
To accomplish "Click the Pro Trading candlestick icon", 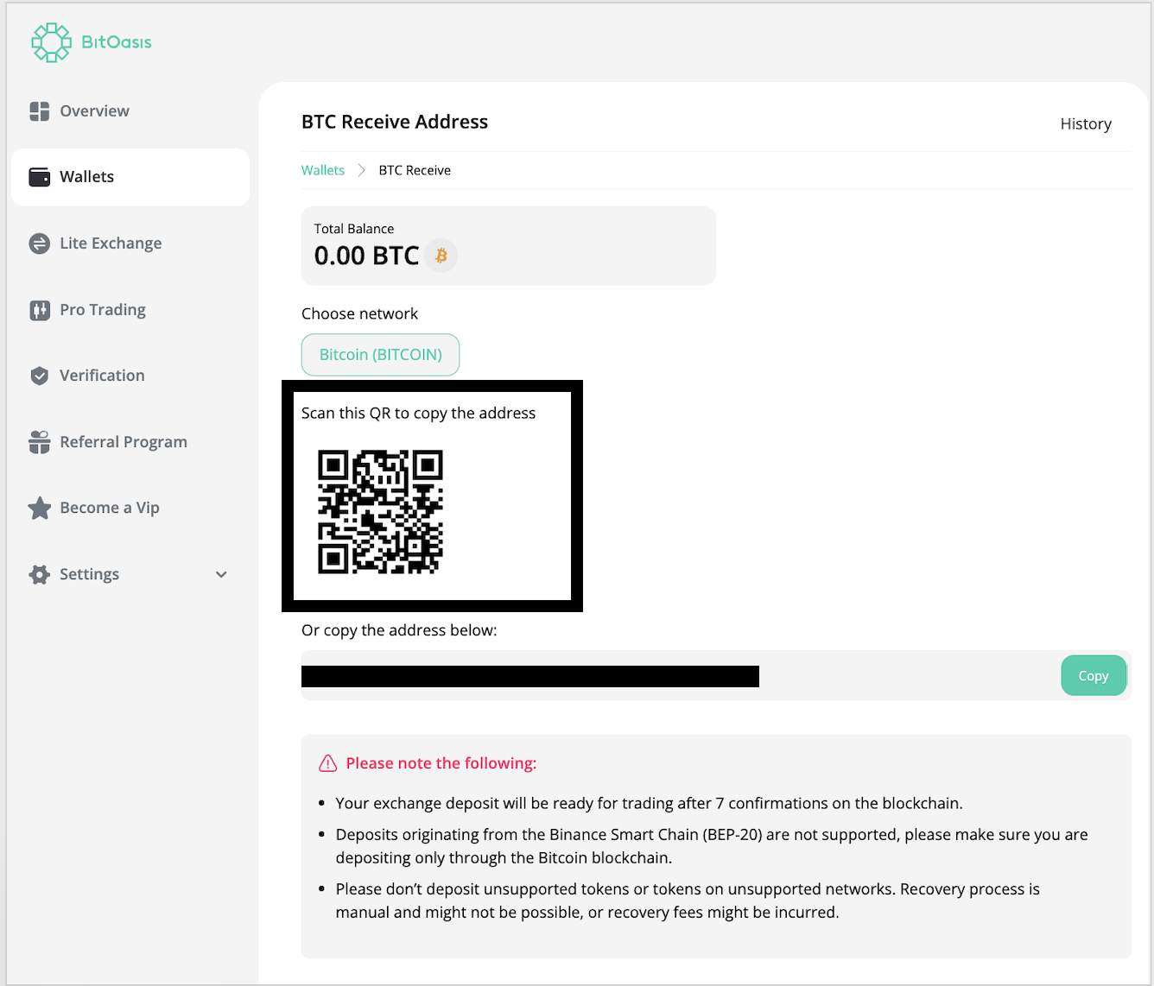I will pos(40,310).
